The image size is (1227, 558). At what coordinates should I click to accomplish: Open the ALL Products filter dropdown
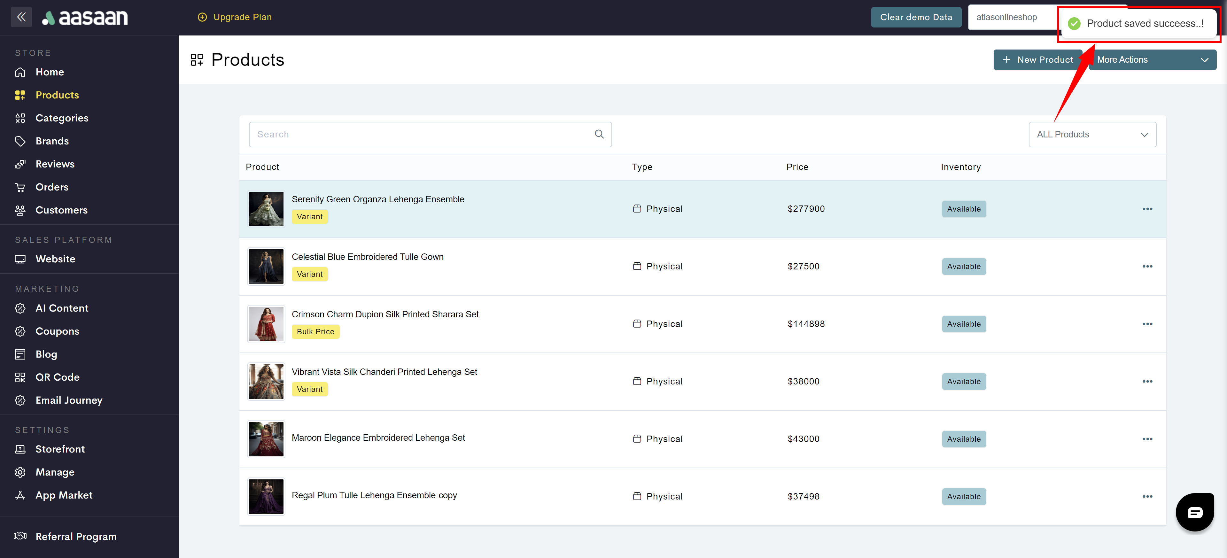click(x=1092, y=134)
